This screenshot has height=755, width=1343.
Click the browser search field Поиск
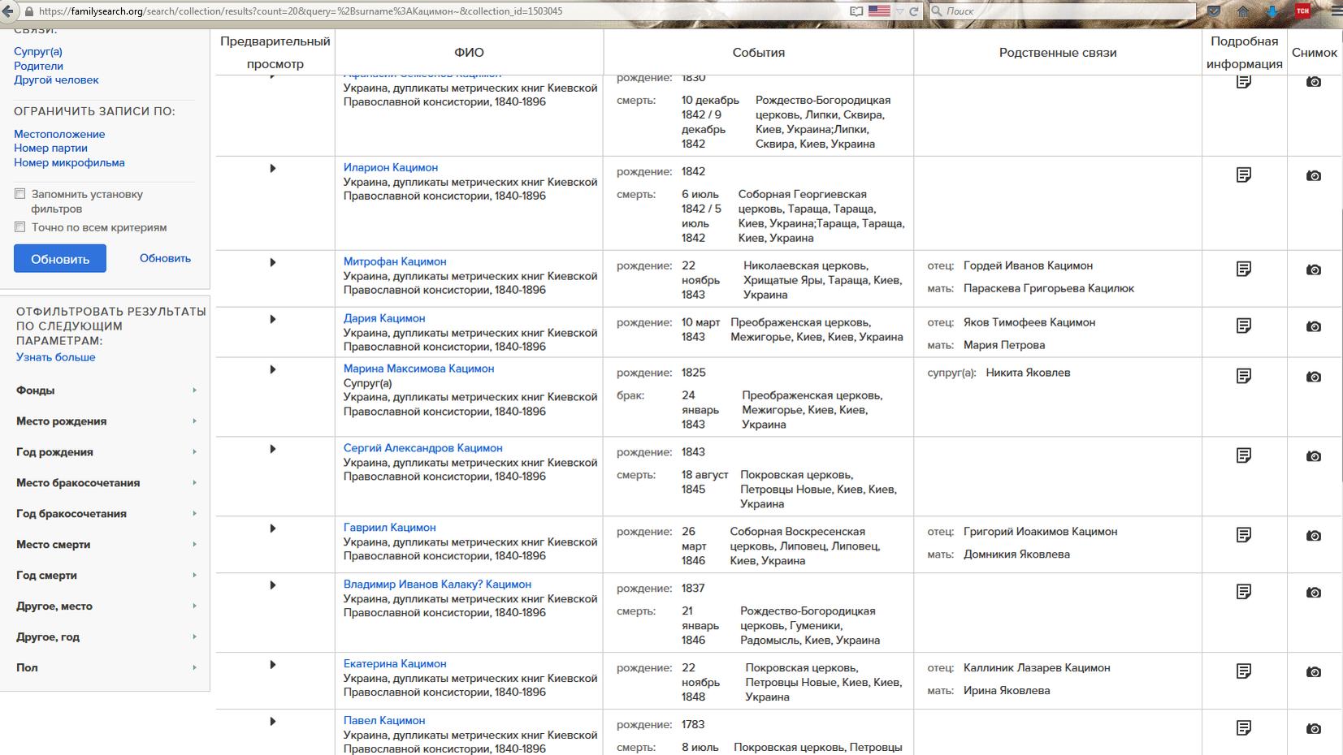pyautogui.click(x=1062, y=11)
